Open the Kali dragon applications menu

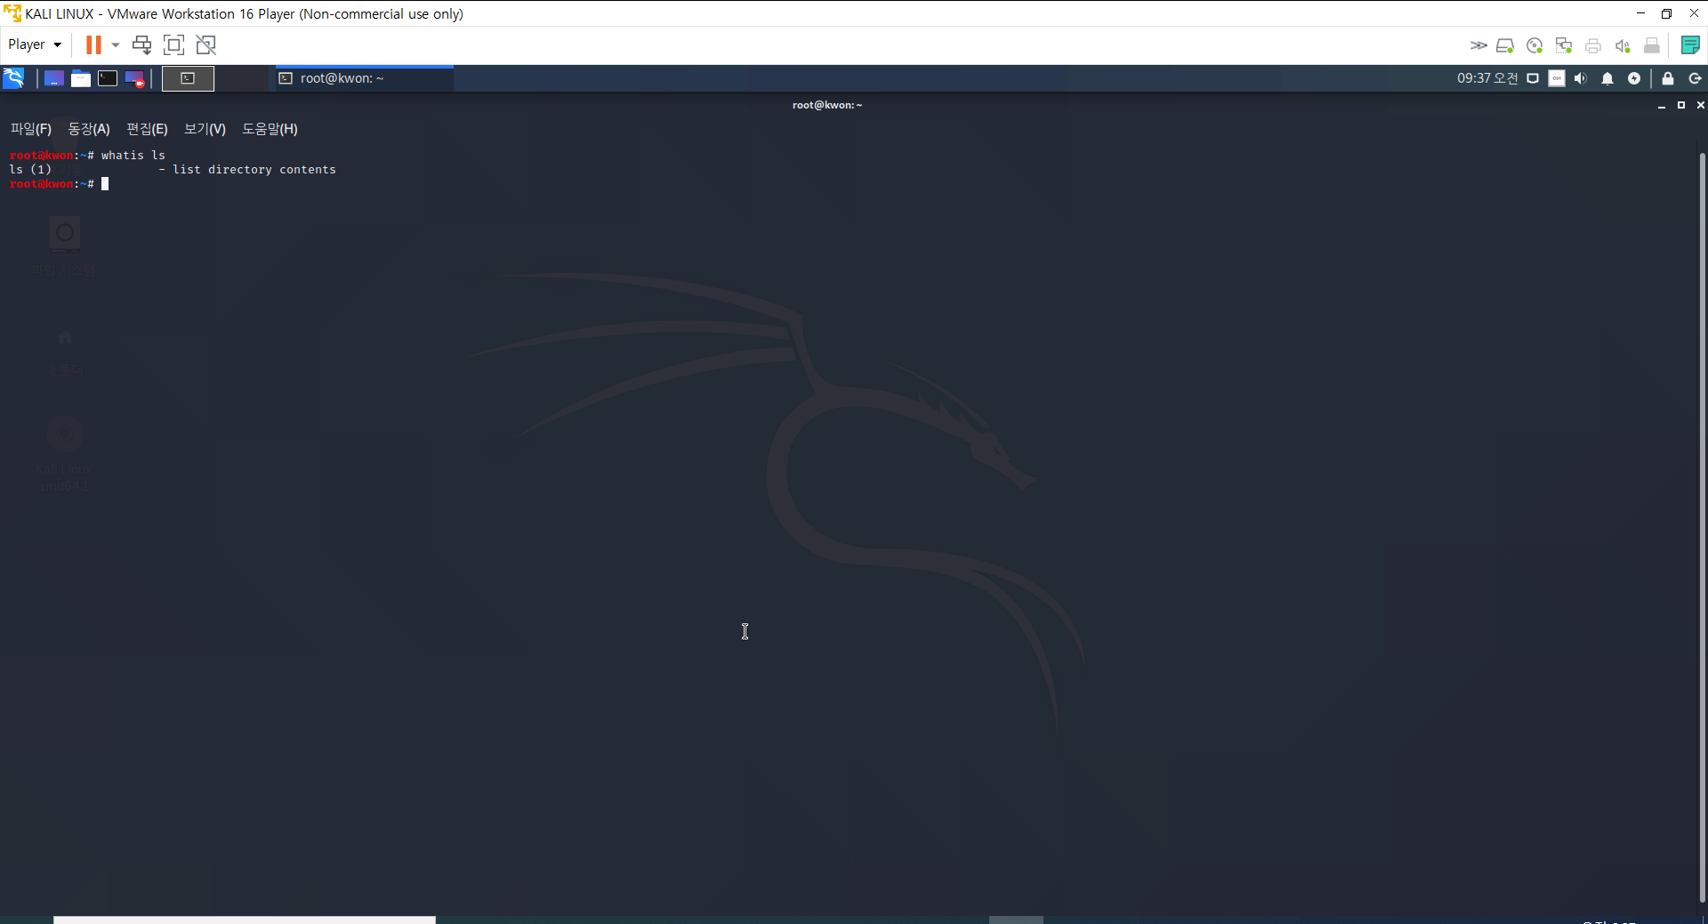(14, 78)
